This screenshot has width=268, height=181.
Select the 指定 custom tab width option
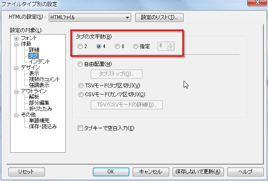click(x=136, y=47)
